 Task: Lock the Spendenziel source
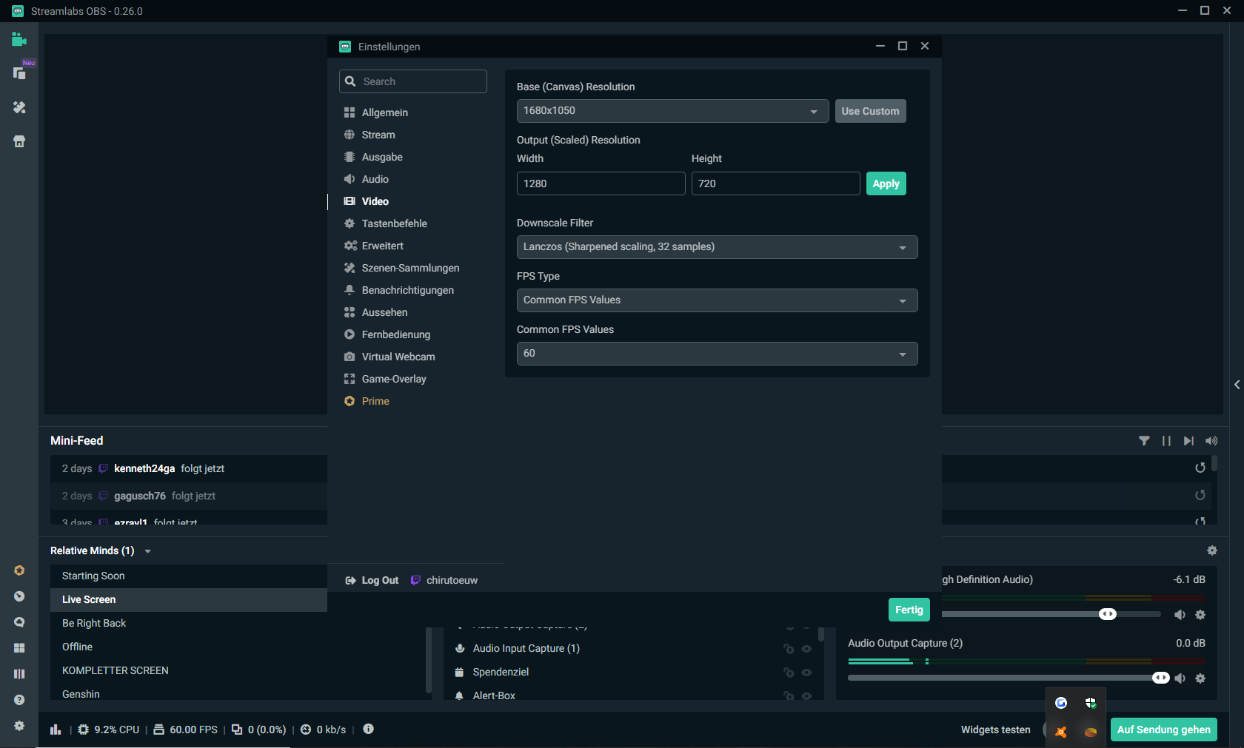tap(789, 673)
